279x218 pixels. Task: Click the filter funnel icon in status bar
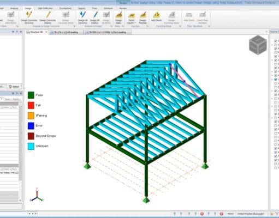click(x=277, y=214)
